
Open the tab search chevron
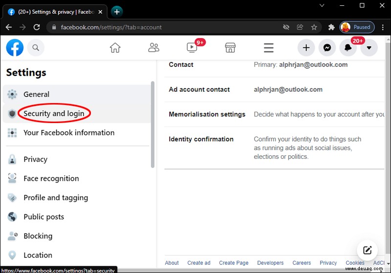322,5
